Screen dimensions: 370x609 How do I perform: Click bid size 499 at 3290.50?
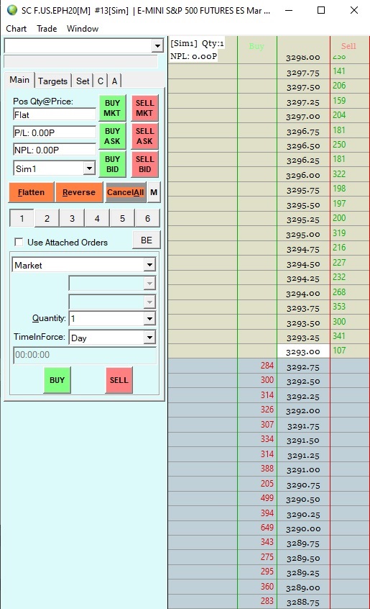click(x=267, y=498)
